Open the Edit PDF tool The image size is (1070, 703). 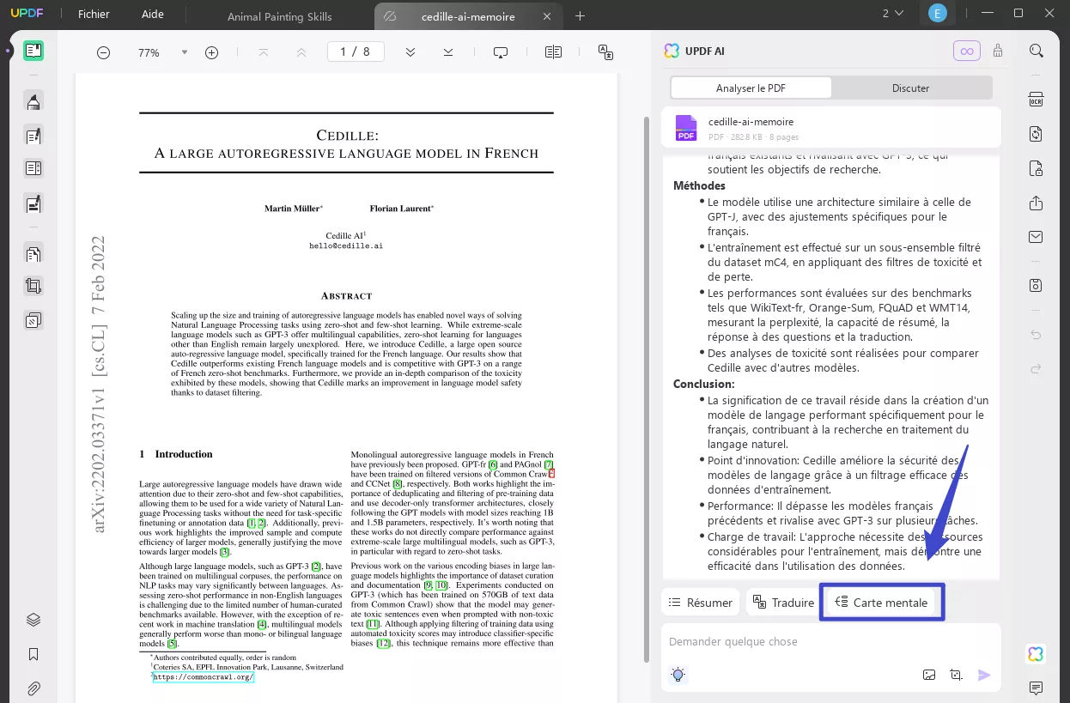pyautogui.click(x=33, y=136)
